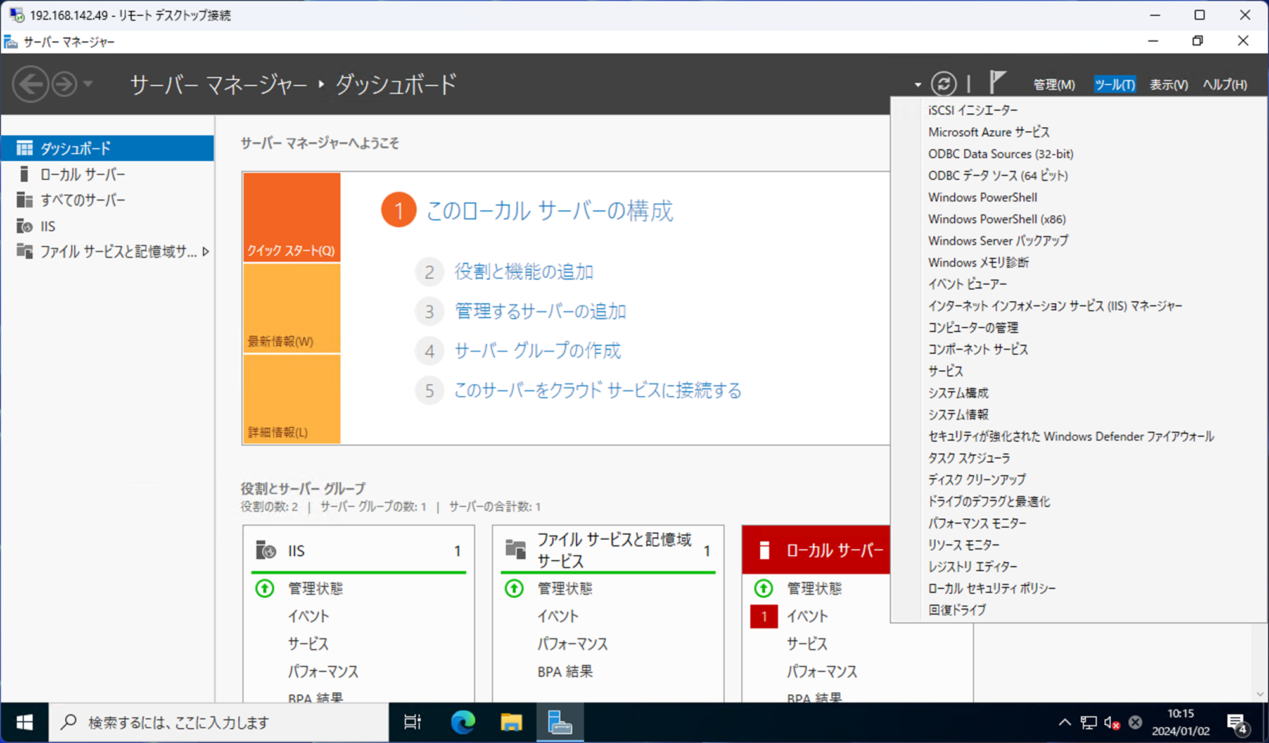Expand File and Storage Services arrow
1269x743 pixels.
coord(206,252)
